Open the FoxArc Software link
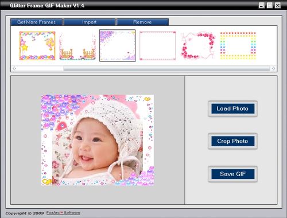 tap(63, 213)
